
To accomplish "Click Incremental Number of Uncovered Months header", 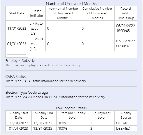I will [x=63, y=13].
